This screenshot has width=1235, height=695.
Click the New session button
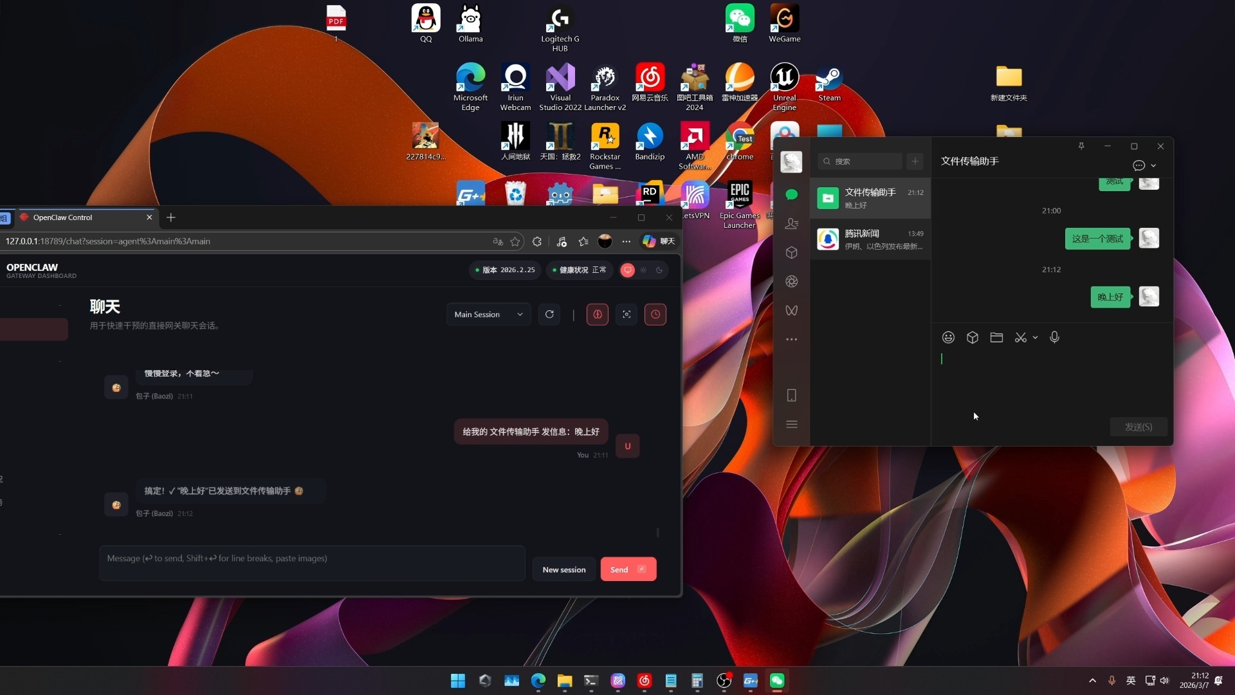click(x=563, y=570)
